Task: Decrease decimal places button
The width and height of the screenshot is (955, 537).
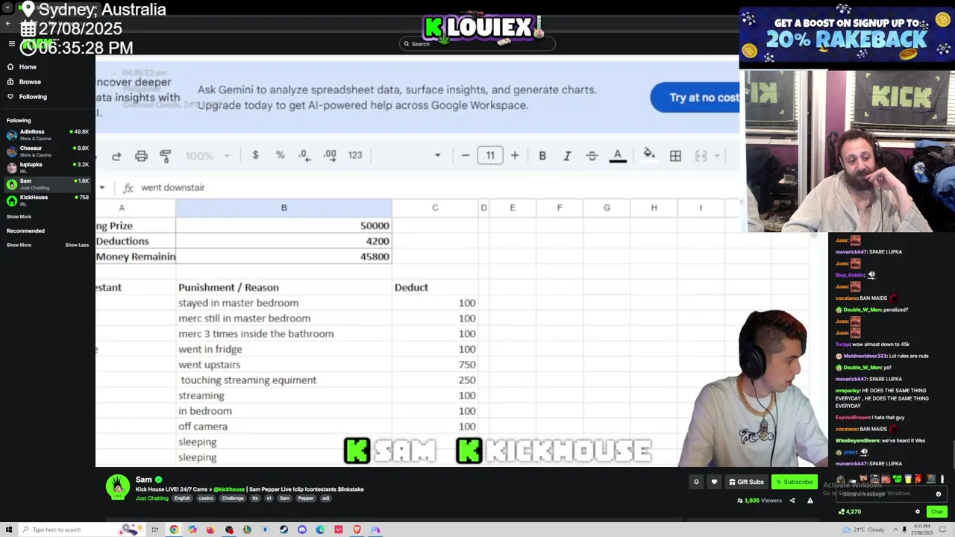Action: point(304,155)
